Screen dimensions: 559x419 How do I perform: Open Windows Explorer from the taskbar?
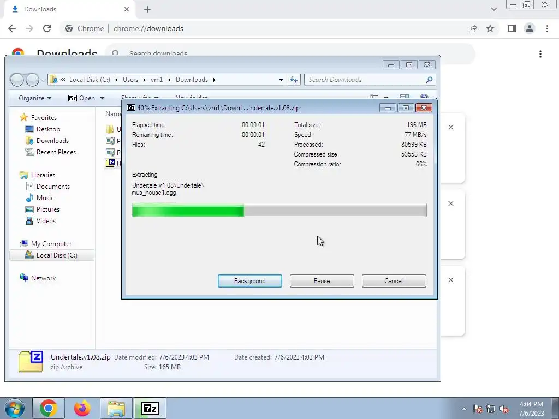[116, 408]
